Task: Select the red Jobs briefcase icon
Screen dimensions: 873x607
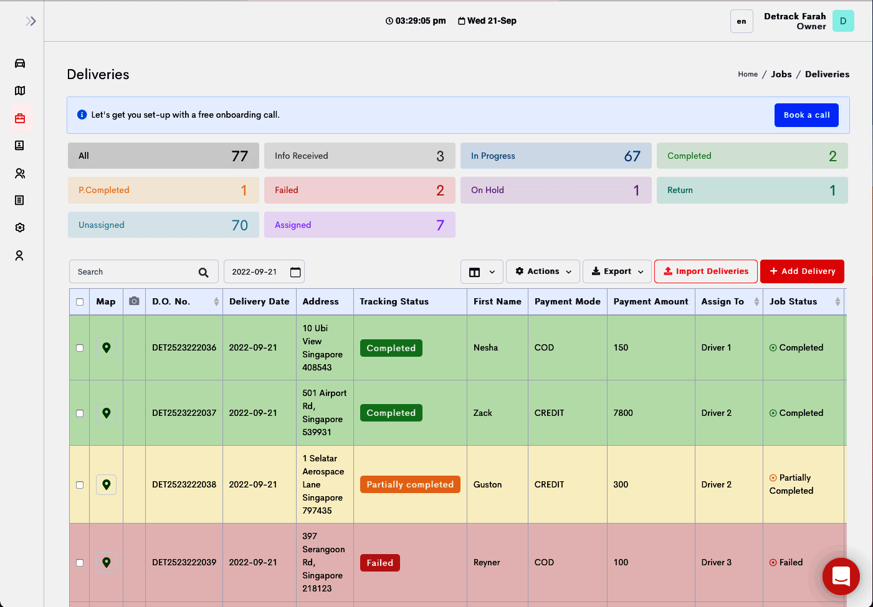Action: (x=20, y=118)
